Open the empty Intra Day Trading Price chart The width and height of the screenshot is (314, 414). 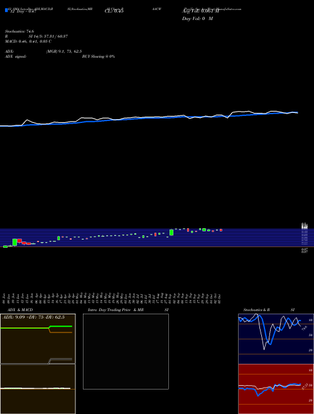126,351
